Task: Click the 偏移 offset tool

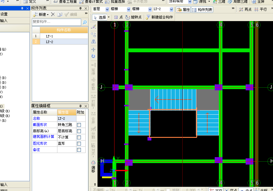Action: click(93, 167)
